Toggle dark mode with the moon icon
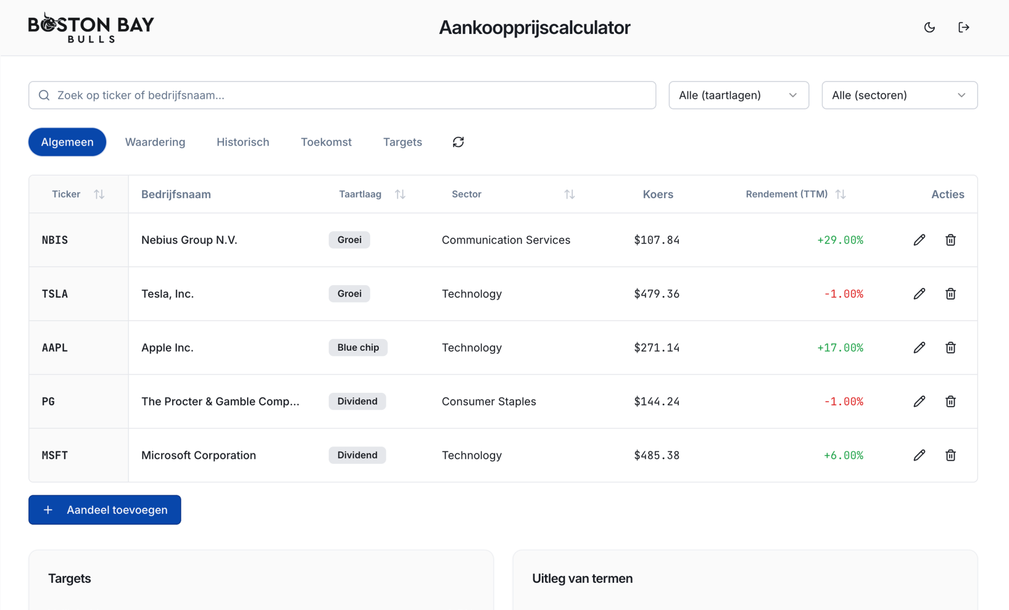 coord(929,27)
